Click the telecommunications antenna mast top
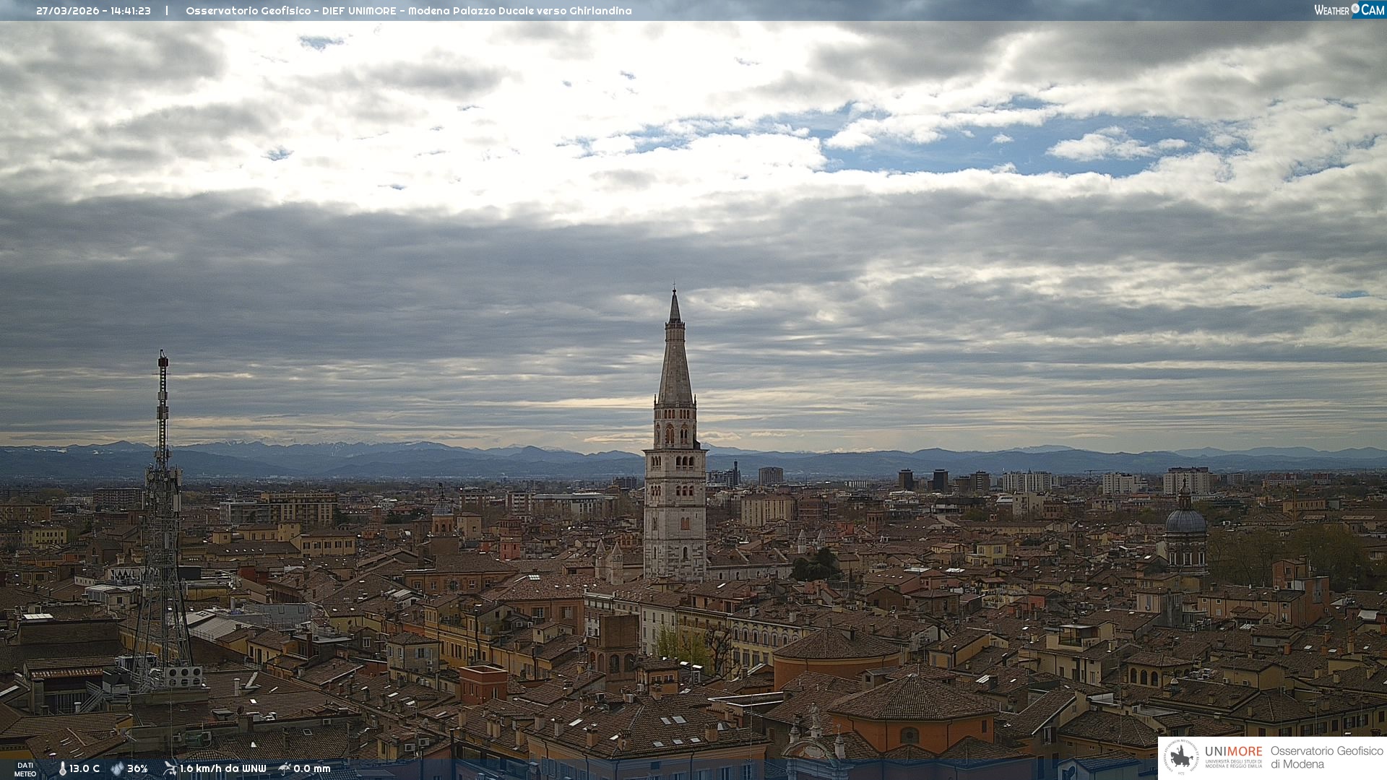This screenshot has width=1387, height=780. (x=163, y=357)
